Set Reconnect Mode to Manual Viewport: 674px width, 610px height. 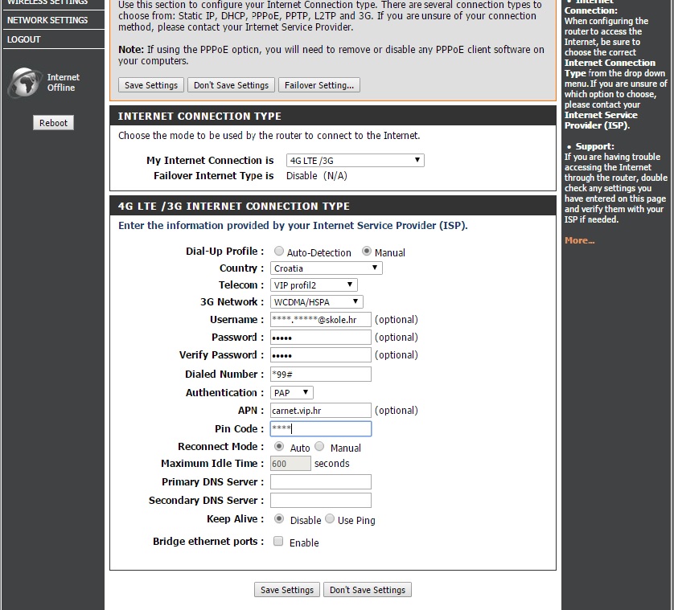pos(319,447)
